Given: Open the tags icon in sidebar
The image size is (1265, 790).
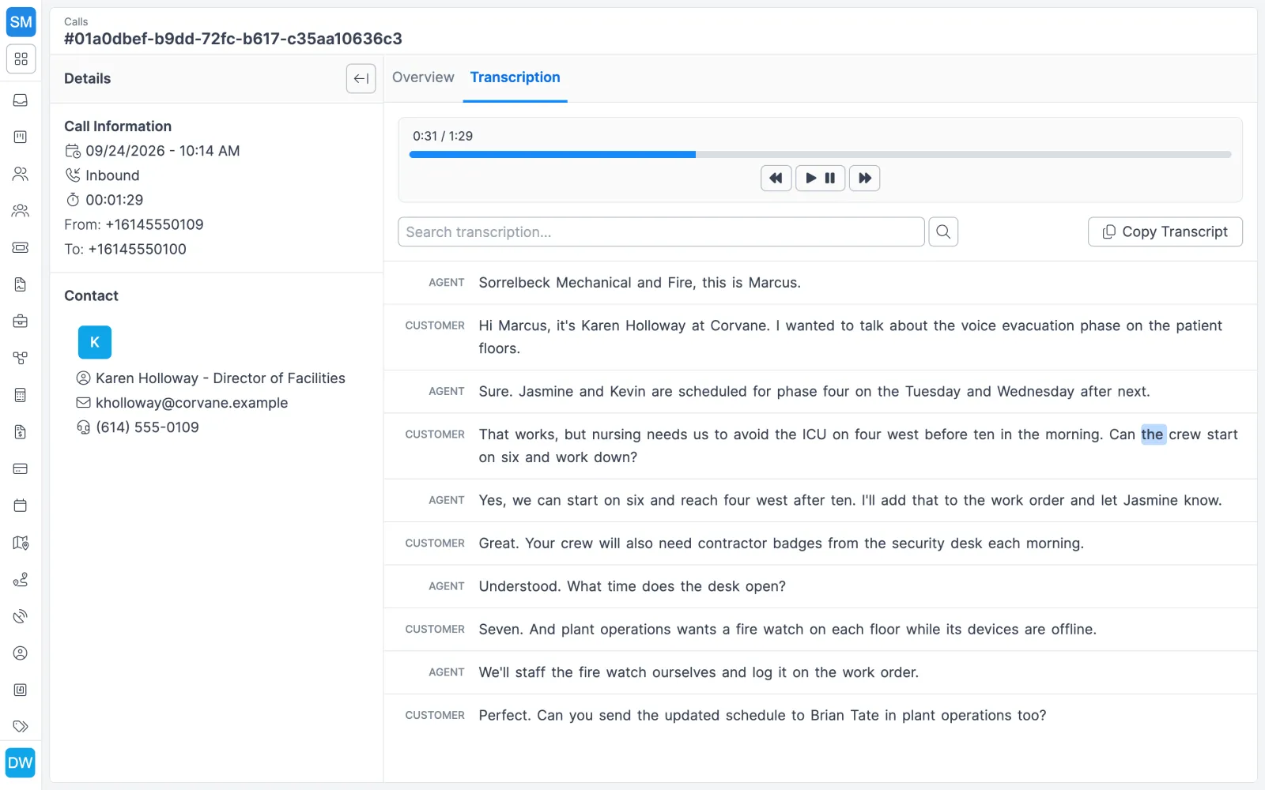Looking at the screenshot, I should tap(21, 726).
